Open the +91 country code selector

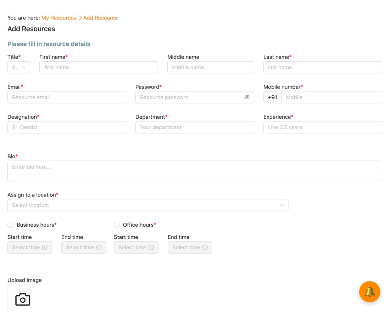273,97
